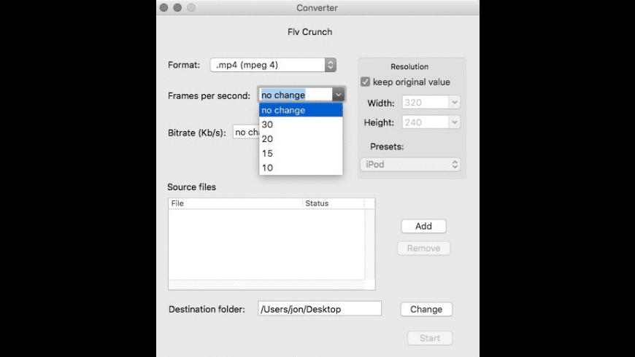Viewport: 635px width, 357px height.
Task: Click the Frames per second text field
Action: (x=296, y=95)
